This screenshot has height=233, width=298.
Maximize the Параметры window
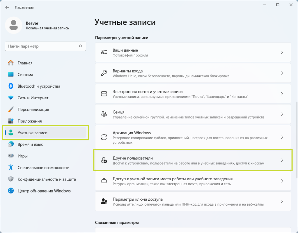(278, 5)
